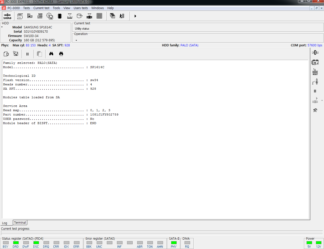The image size is (324, 249).
Task: Click the serial number S01YJ10Y809170
Action: (36, 32)
